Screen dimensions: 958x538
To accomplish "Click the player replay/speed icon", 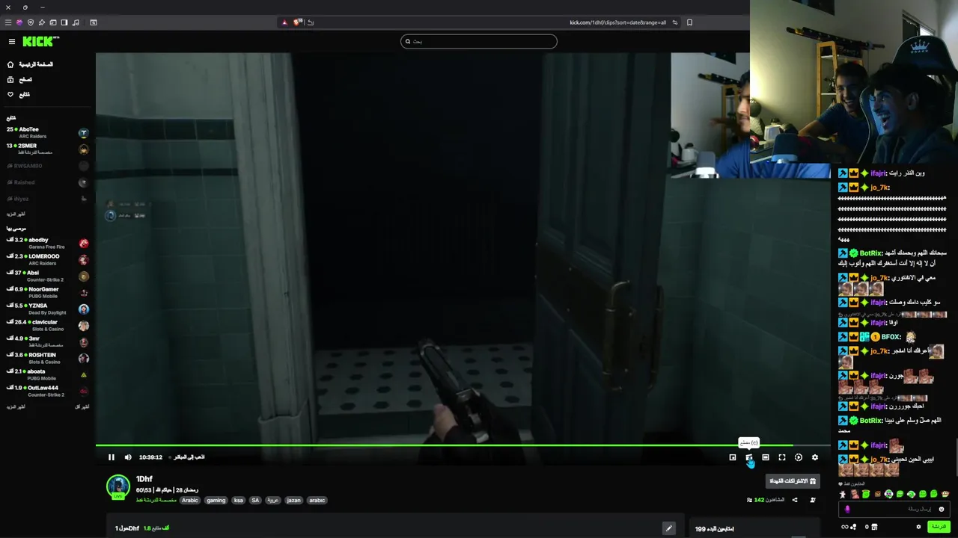I will click(x=799, y=457).
